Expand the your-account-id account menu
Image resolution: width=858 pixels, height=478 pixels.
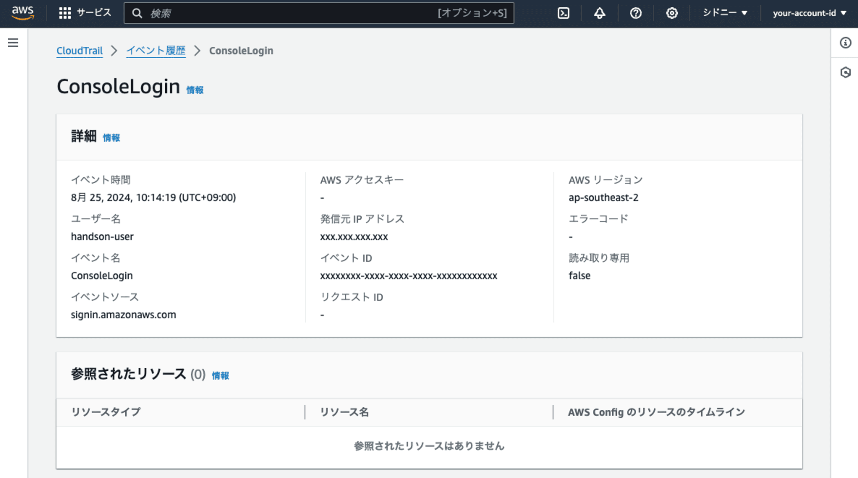[x=810, y=13]
